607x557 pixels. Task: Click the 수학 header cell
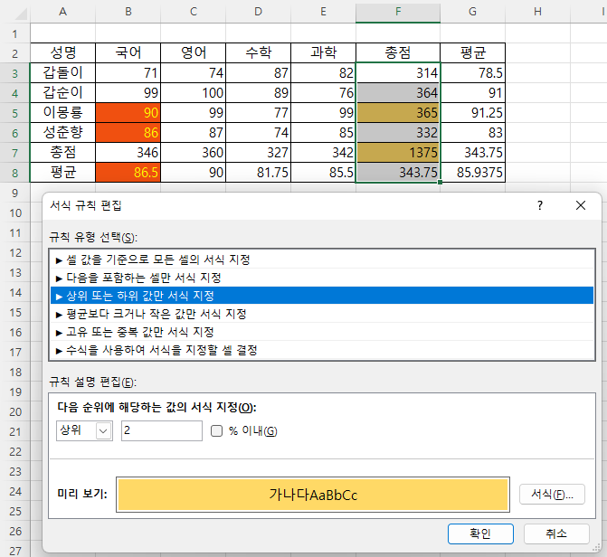click(x=258, y=52)
